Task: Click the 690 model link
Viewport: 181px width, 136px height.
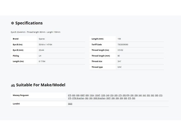Action: (74, 95)
